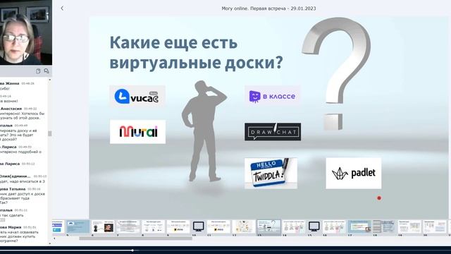451x254 pixels.
Task: Click the chat scroll-down arrow
Action: tap(50, 243)
